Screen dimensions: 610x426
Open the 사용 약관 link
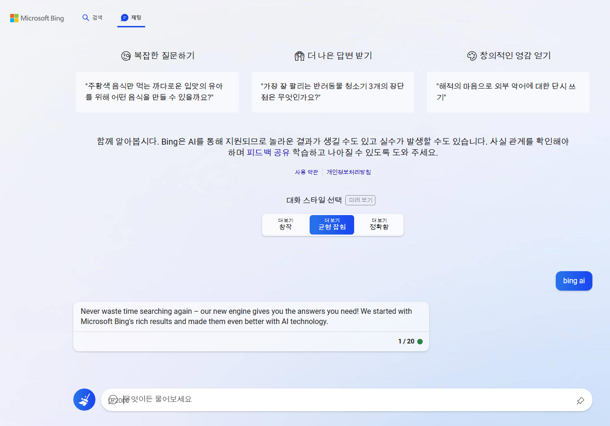tap(306, 172)
